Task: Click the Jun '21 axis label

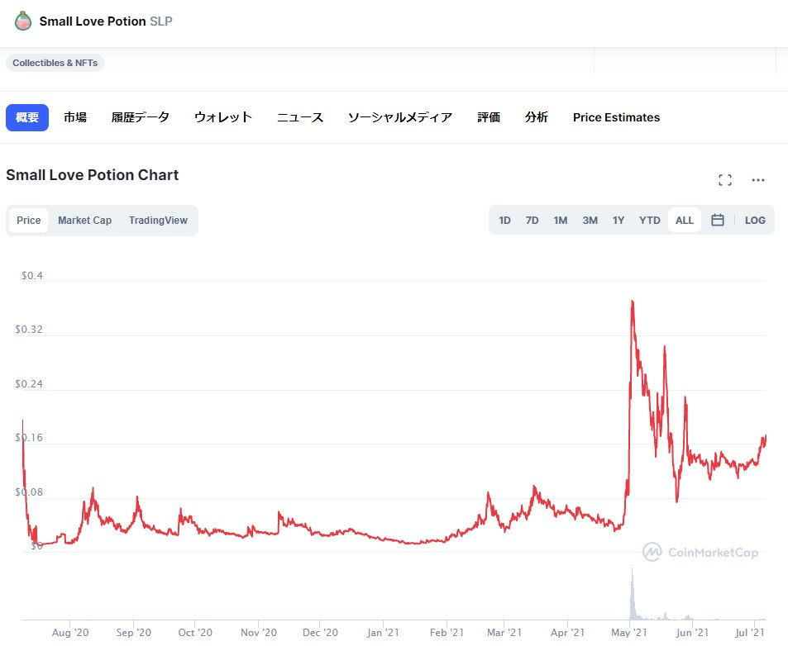Action: click(692, 633)
